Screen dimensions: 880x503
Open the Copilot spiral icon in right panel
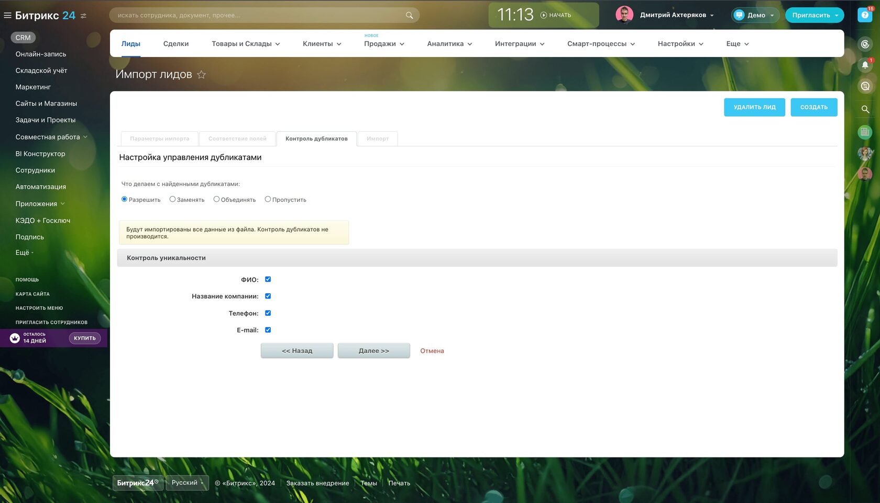click(865, 44)
